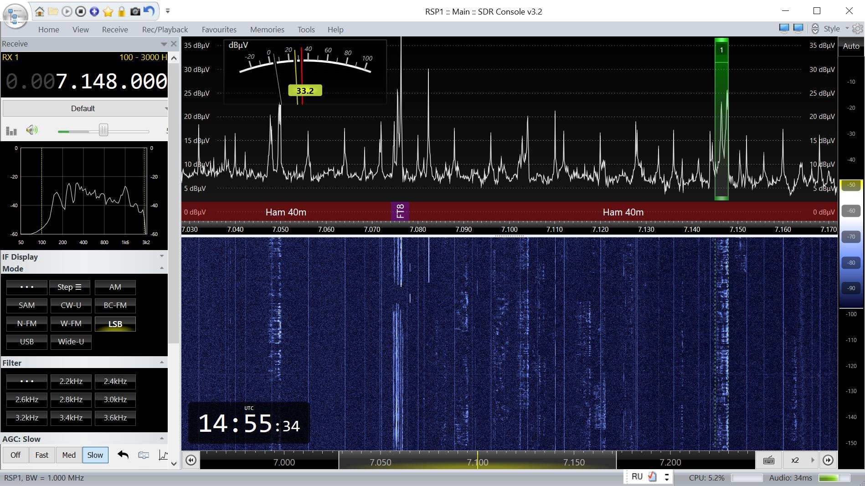Viewport: 865px width, 486px height.
Task: Open the Default profile dropdown
Action: pyautogui.click(x=85, y=108)
